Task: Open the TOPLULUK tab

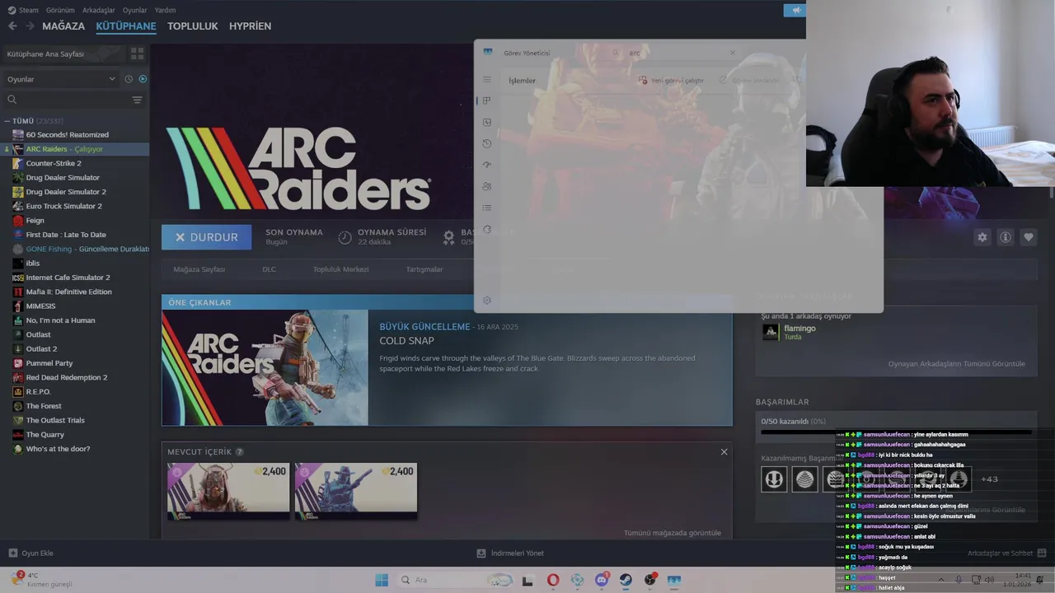Action: (x=192, y=26)
